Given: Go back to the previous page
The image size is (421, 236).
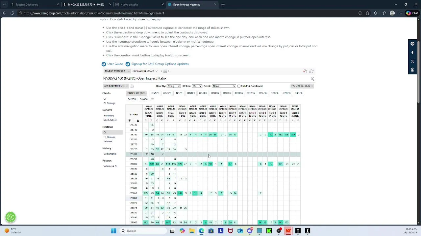Looking at the screenshot, I should (4, 13).
